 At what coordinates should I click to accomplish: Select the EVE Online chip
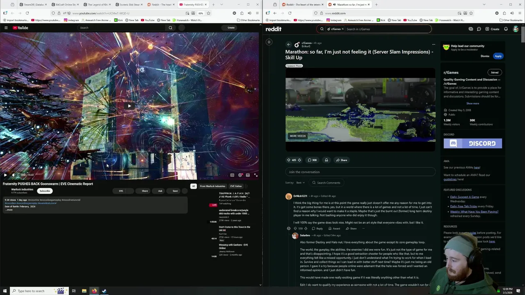[236, 186]
